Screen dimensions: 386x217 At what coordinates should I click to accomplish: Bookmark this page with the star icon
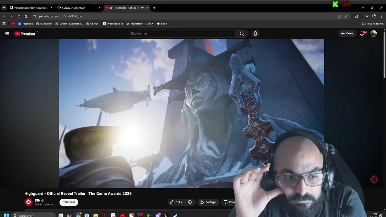click(346, 16)
